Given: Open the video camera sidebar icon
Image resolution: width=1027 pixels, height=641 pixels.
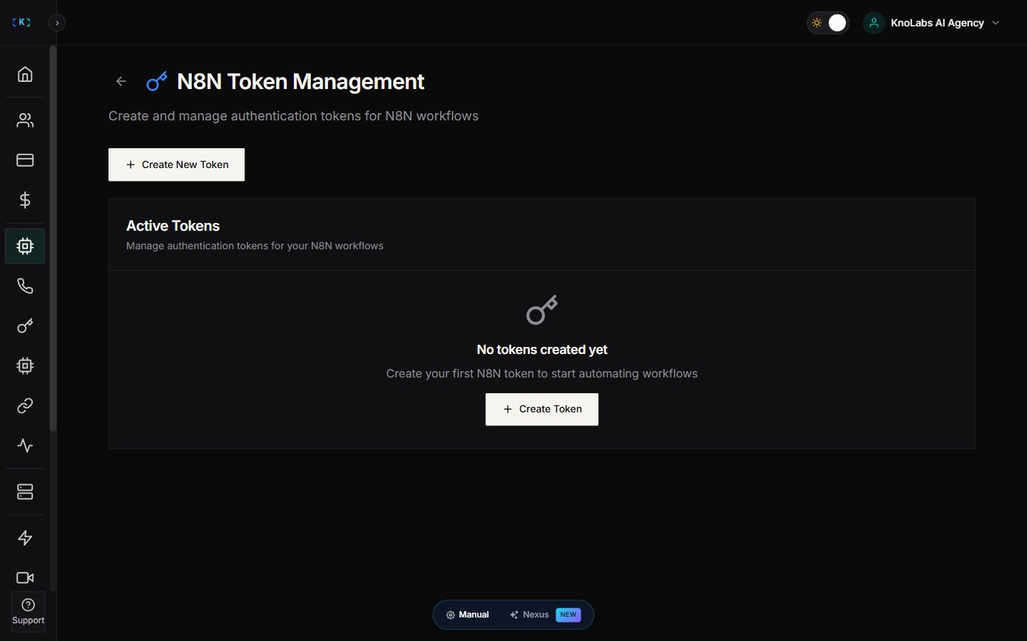Looking at the screenshot, I should pyautogui.click(x=25, y=578).
